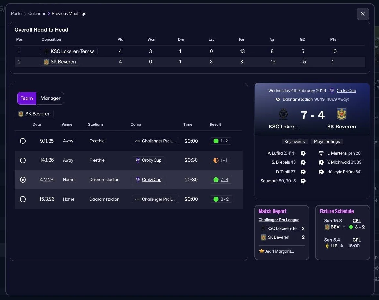The width and height of the screenshot is (379, 300).
Task: Click the Jearl Margarit player name
Action: [x=279, y=251]
